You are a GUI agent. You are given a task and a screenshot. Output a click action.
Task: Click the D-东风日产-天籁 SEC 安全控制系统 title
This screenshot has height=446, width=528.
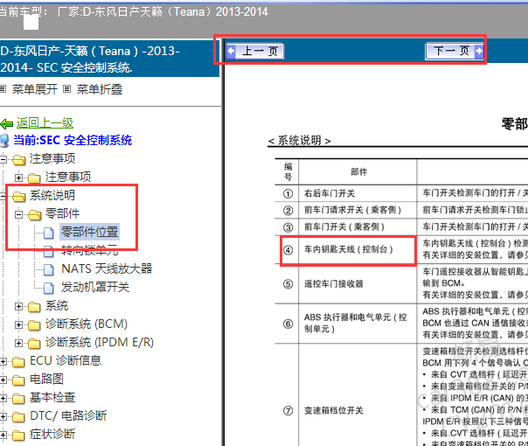coord(90,59)
